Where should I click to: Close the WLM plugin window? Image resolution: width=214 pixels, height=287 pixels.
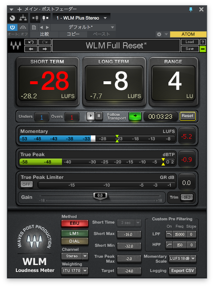tap(201, 9)
